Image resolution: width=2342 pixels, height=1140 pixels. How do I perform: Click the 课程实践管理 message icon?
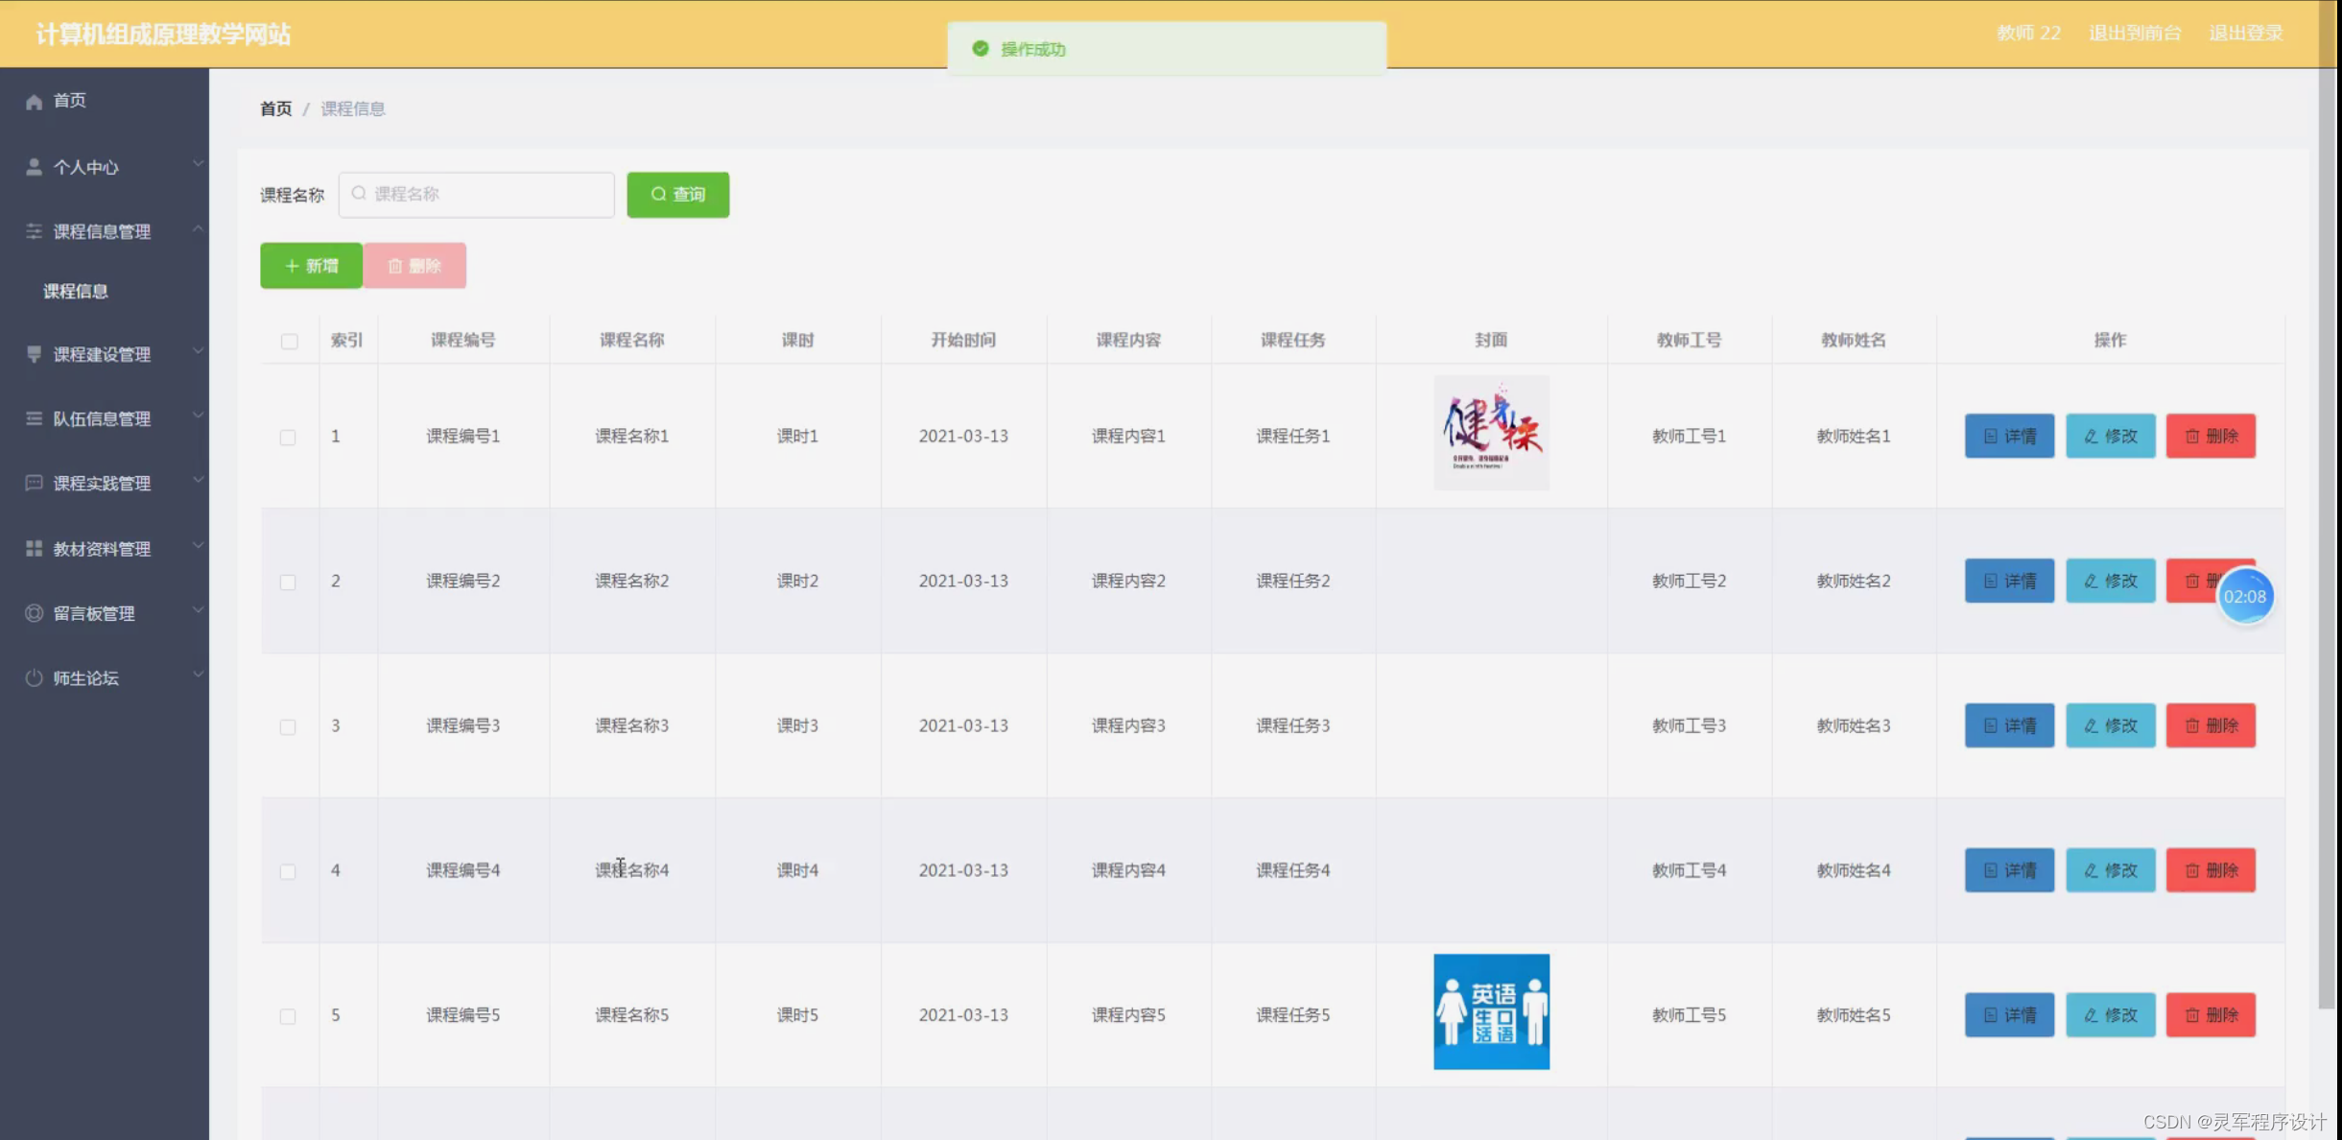(x=35, y=483)
